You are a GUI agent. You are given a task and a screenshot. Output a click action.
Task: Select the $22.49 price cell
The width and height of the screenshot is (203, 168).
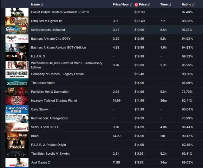[140, 21]
